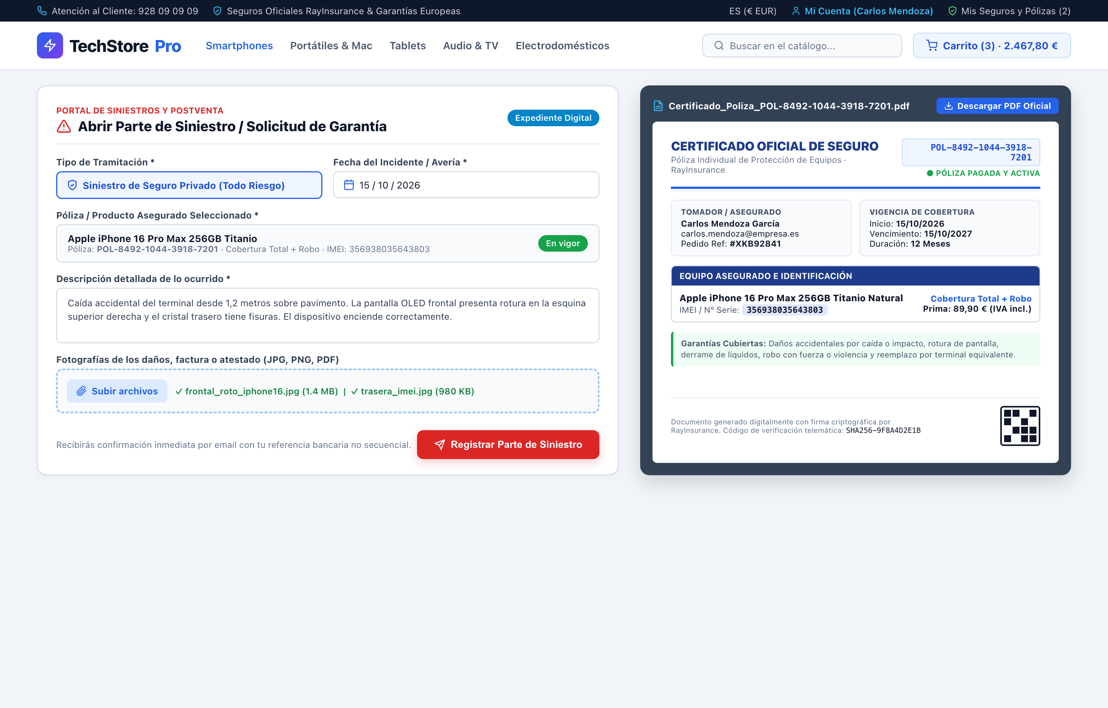
Task: Click the magnifier icon in the search box
Action: click(x=719, y=45)
